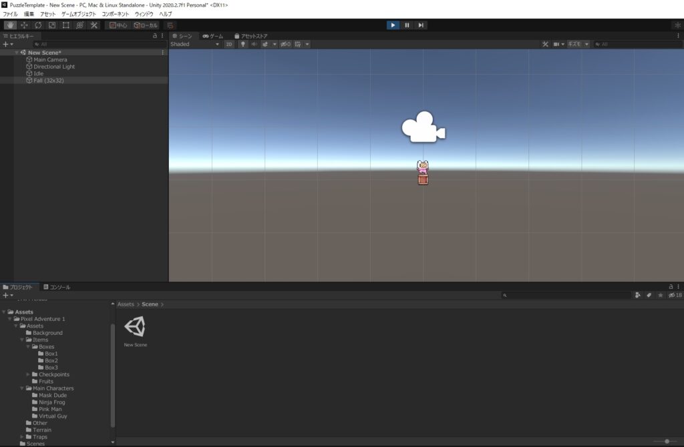Toggle the ローカル handle rotation button
The height and width of the screenshot is (447, 684).
click(146, 25)
